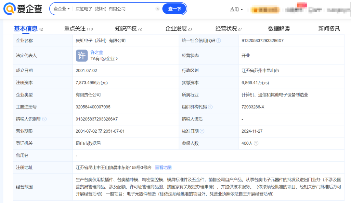This screenshot has height=203, width=351.
Task: Open the 企业发展 tab
Action: coord(178,29)
